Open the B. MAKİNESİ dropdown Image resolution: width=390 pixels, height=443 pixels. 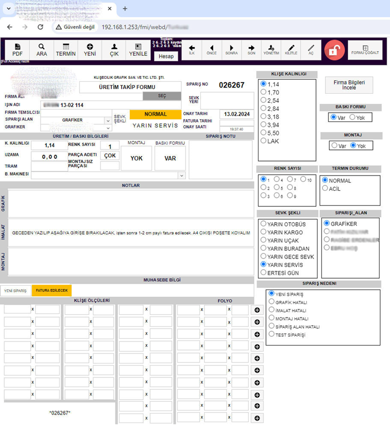point(181,176)
